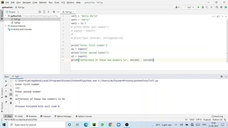Click 4 spaces indent setting
The width and height of the screenshot is (228, 128).
pyautogui.click(x=207, y=119)
